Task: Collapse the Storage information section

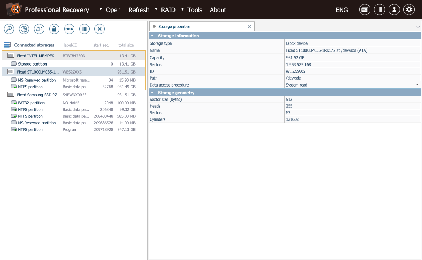Action: click(152, 36)
